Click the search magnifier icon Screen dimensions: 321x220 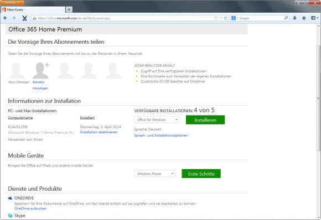pyautogui.click(x=286, y=18)
